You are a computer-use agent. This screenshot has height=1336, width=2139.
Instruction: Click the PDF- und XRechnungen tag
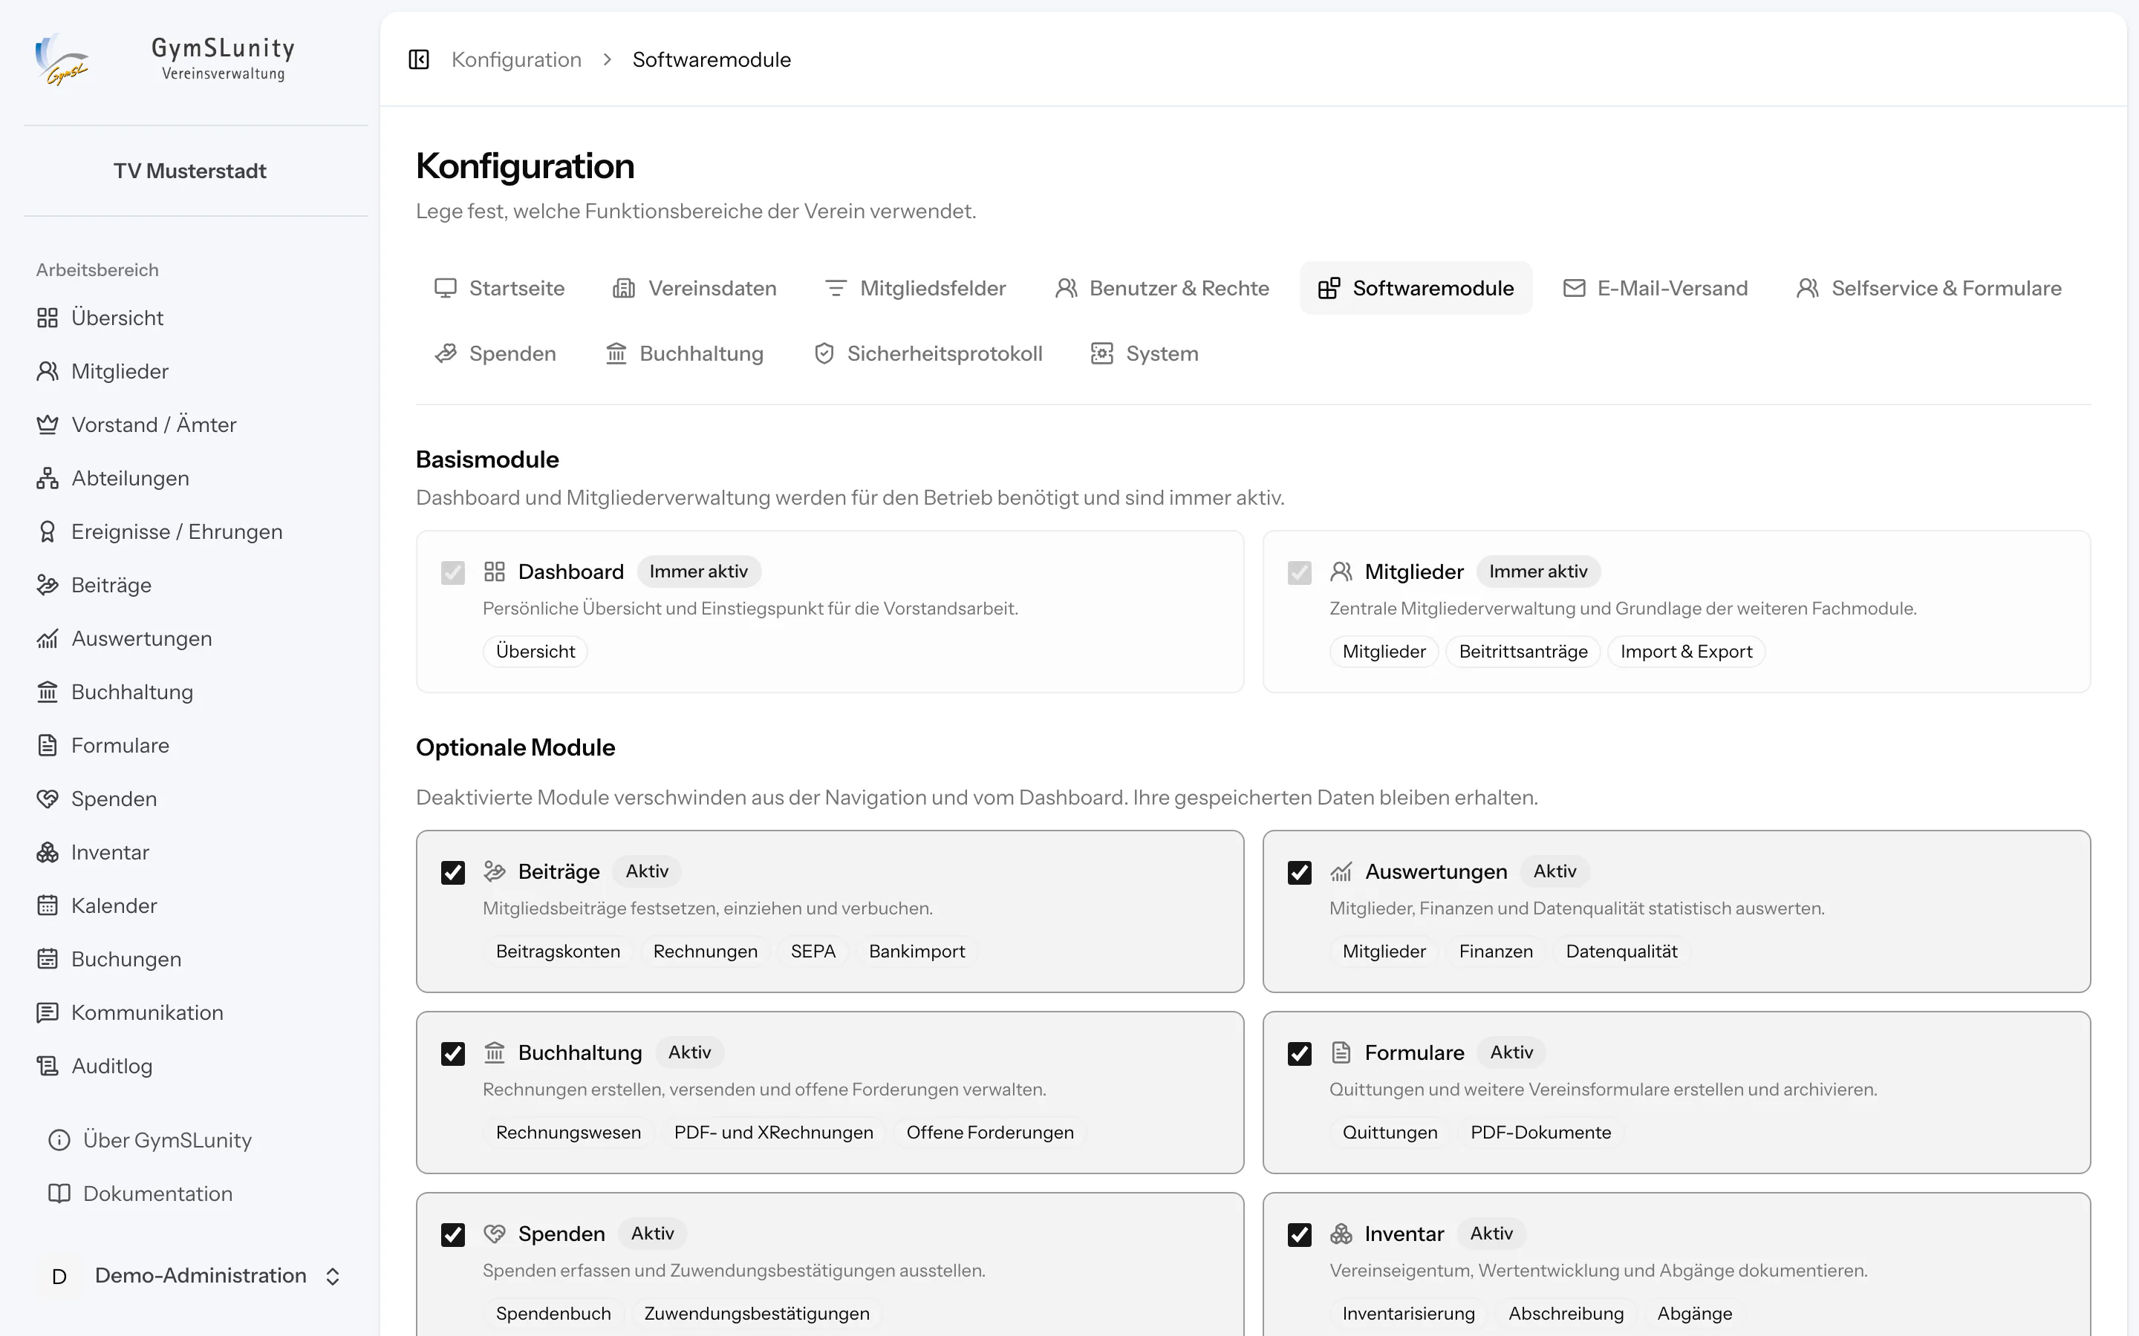coord(773,1133)
